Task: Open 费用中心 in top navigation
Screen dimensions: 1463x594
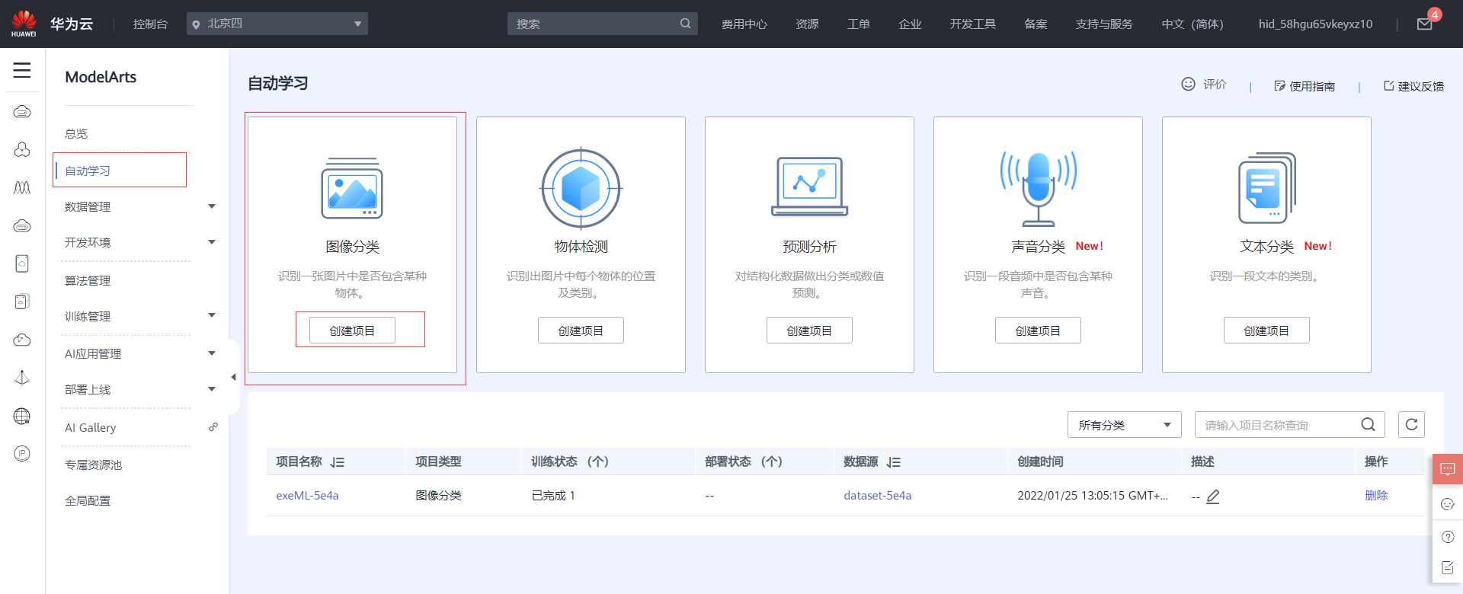Action: point(744,24)
